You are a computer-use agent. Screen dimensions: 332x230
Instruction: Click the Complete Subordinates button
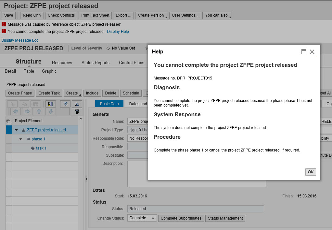[181, 218]
